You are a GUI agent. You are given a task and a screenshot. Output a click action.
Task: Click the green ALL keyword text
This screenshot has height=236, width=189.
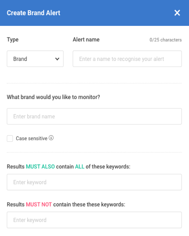(x=80, y=167)
